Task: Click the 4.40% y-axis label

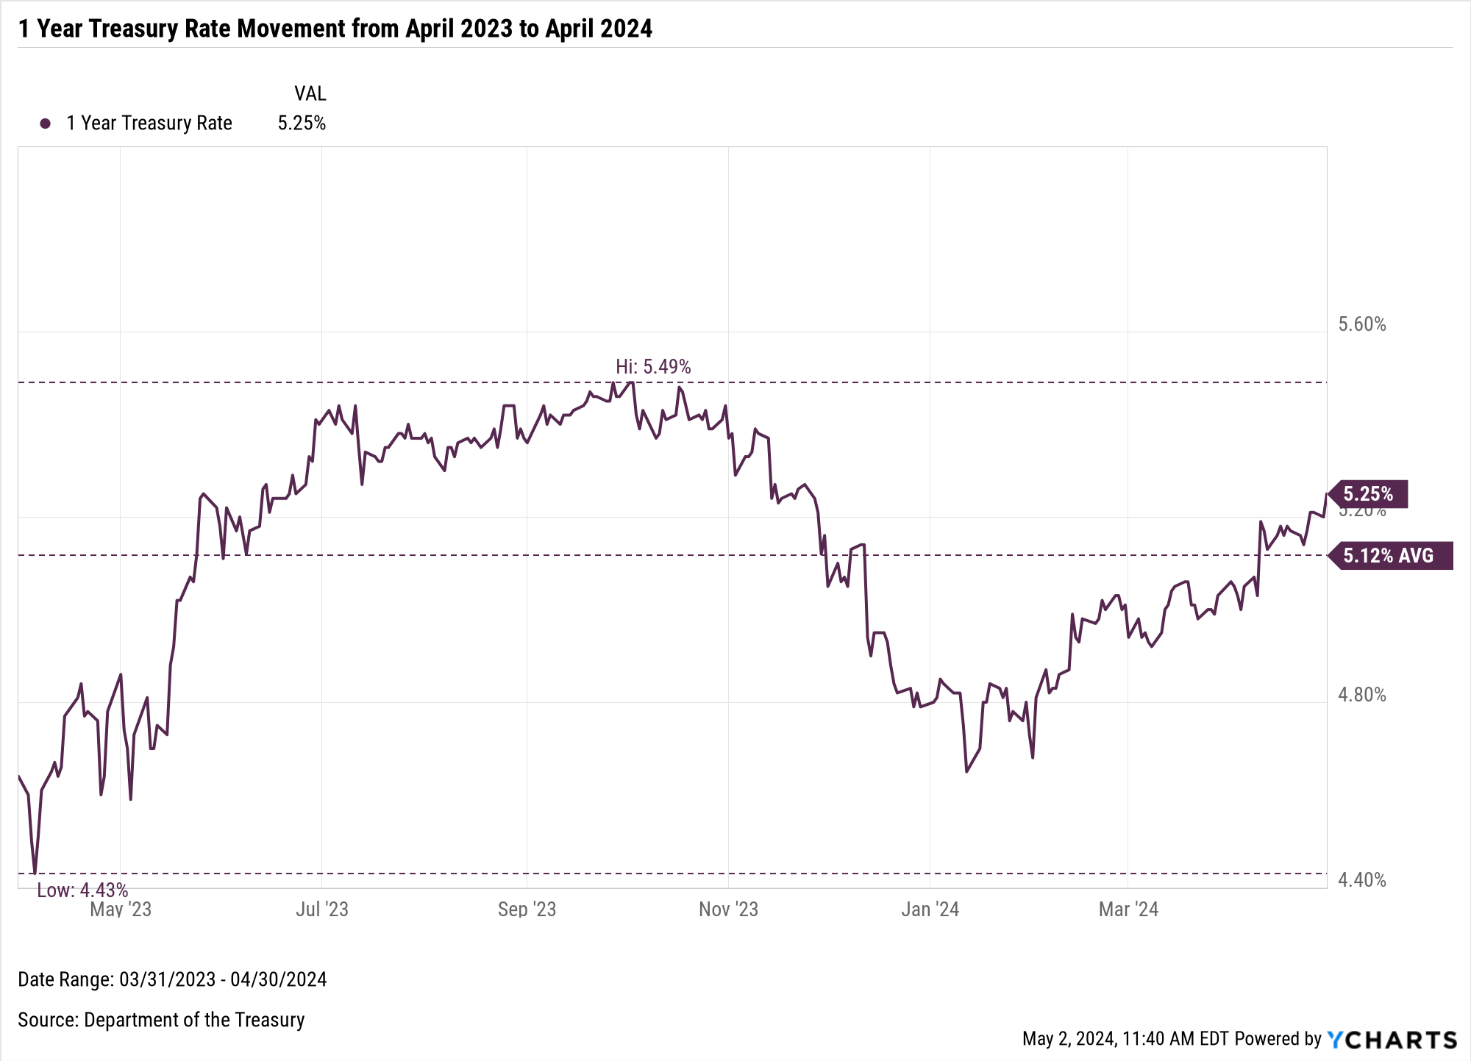Action: point(1361,880)
